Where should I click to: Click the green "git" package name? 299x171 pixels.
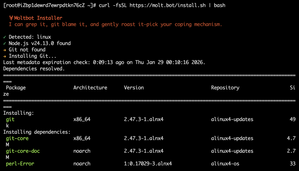click(10, 119)
